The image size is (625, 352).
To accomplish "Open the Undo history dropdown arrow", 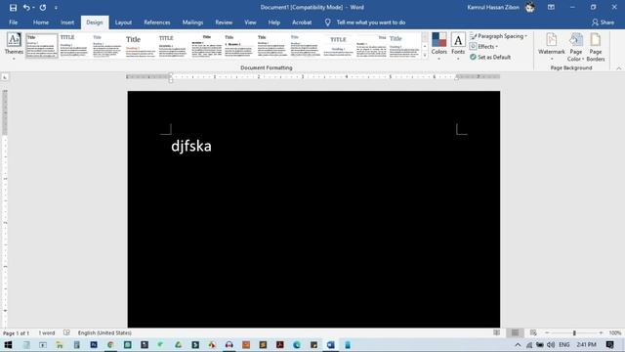I will pyautogui.click(x=33, y=8).
